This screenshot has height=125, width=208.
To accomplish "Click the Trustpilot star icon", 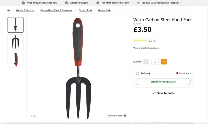I will tap(138, 3).
